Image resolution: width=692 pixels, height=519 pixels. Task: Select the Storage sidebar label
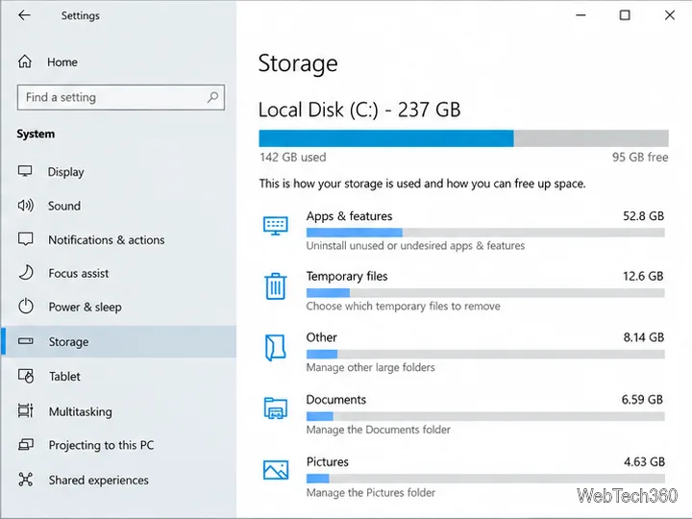click(68, 341)
